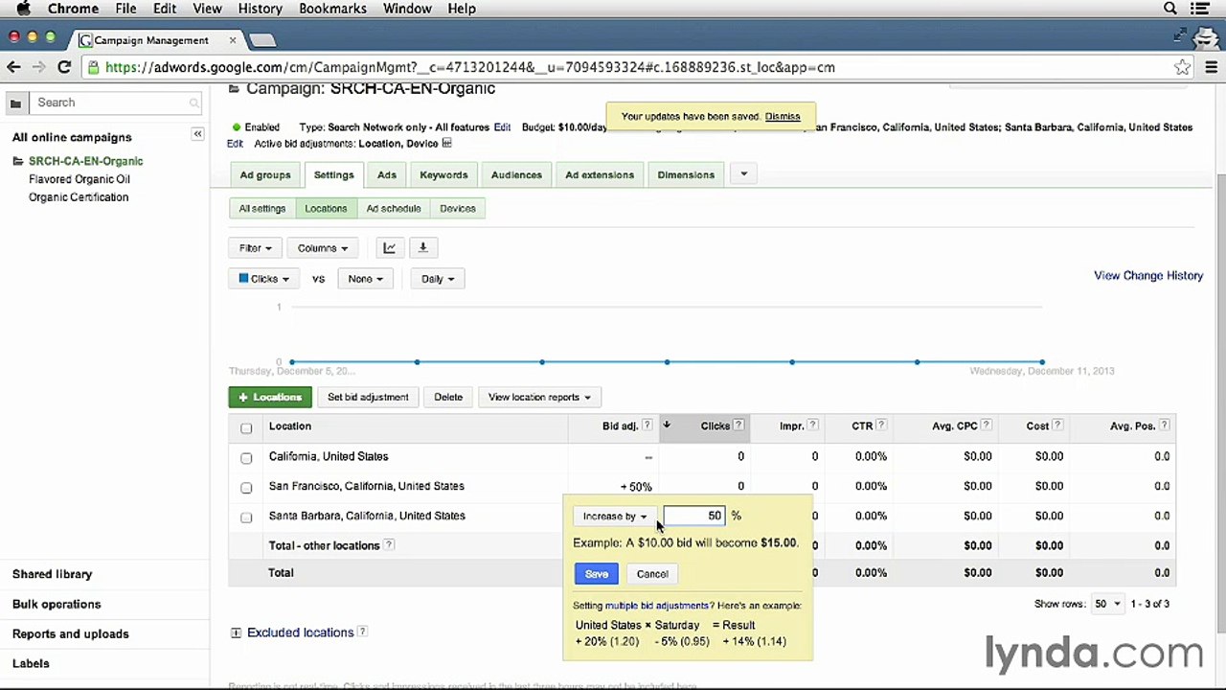Click Set bid adjustment button
This screenshot has width=1226, height=690.
368,397
